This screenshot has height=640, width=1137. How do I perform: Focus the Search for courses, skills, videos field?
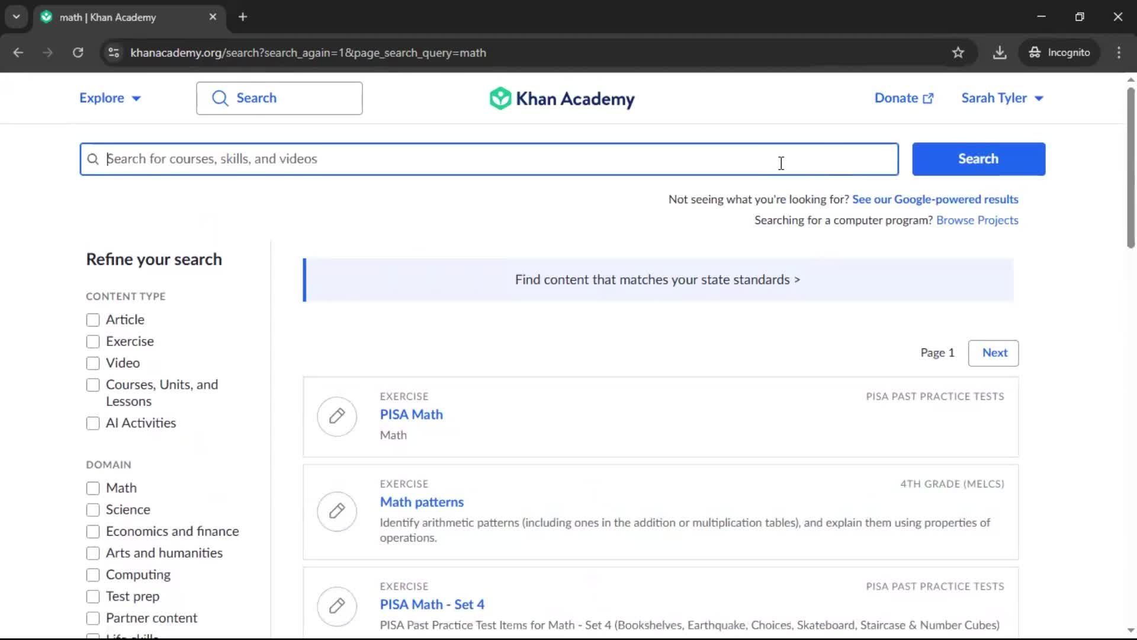[x=489, y=159]
